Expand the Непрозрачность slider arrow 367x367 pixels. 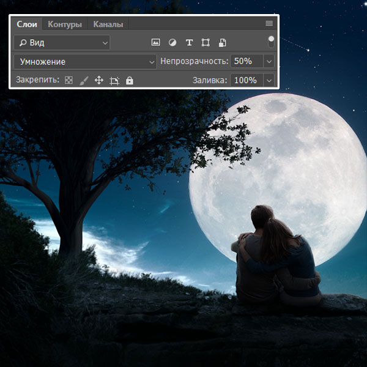(269, 61)
